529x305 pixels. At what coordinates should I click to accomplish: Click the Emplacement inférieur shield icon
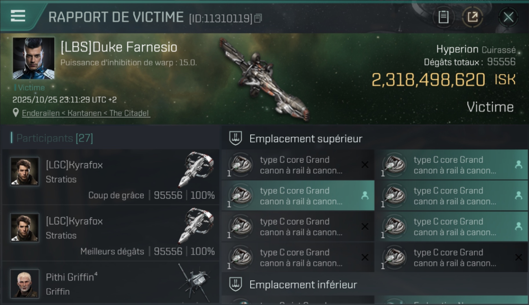(x=236, y=284)
